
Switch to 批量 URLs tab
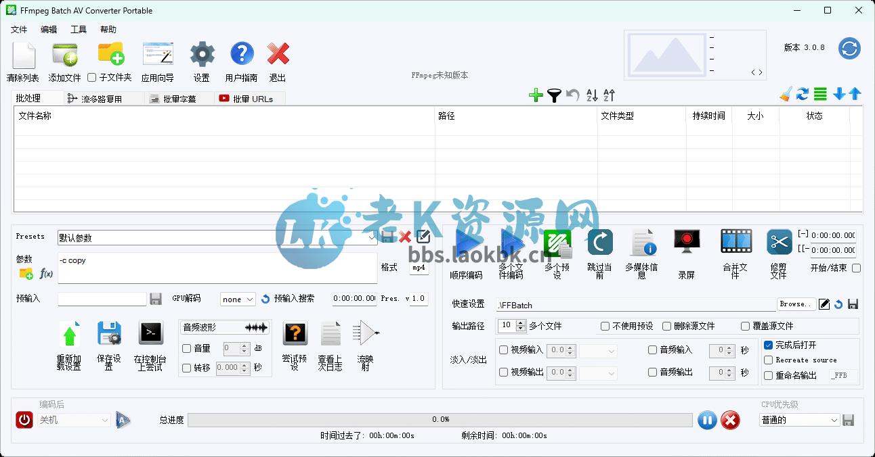250,99
